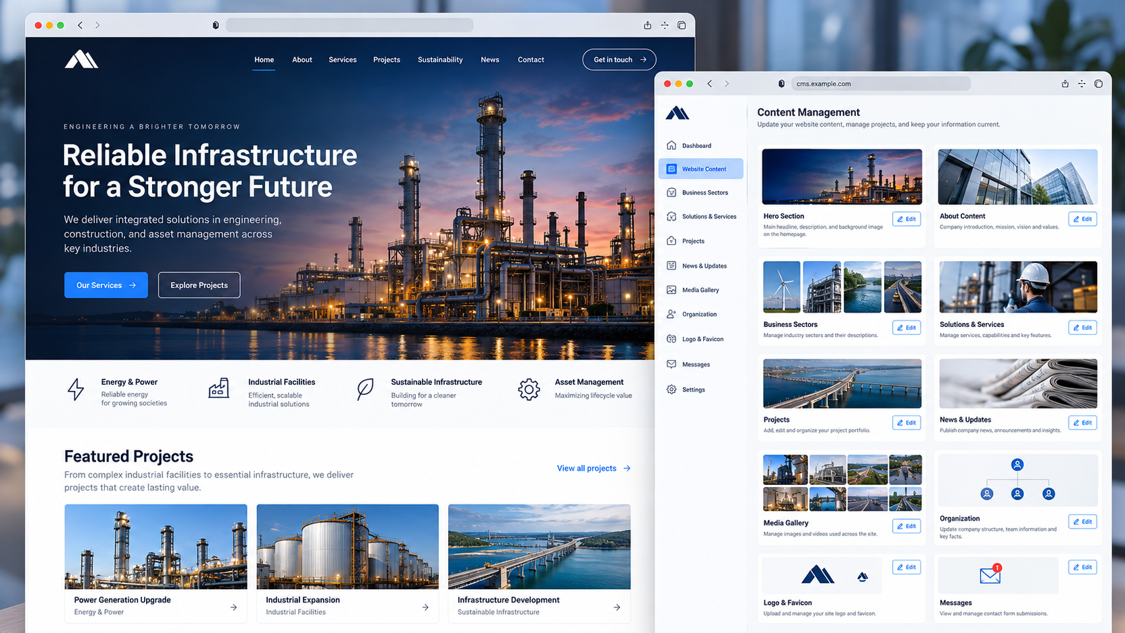Click the Sustainable Infrastructure leaf icon
Viewport: 1125px width, 633px height.
[365, 389]
